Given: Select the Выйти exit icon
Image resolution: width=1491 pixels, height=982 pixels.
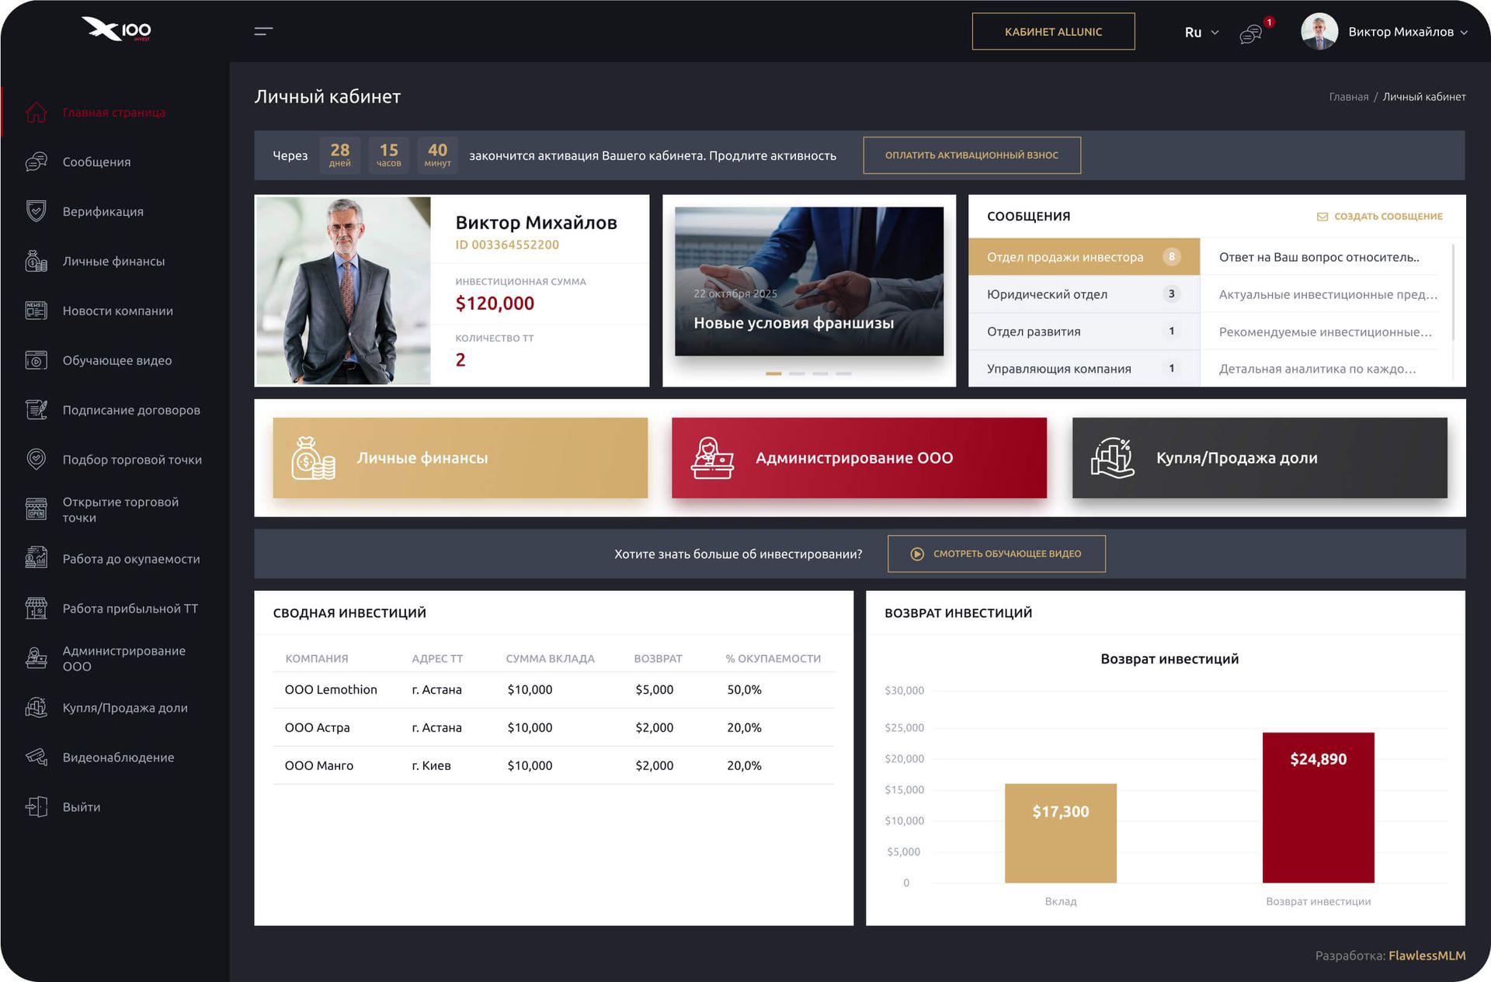Looking at the screenshot, I should 36,807.
